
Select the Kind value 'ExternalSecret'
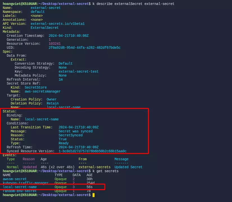(44, 28)
